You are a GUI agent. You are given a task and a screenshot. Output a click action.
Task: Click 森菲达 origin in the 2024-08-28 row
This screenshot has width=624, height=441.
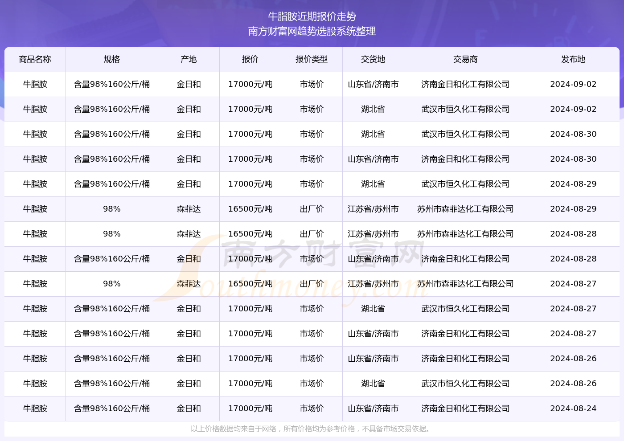(189, 234)
